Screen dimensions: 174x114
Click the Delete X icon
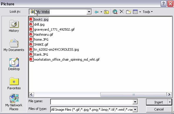121,11
